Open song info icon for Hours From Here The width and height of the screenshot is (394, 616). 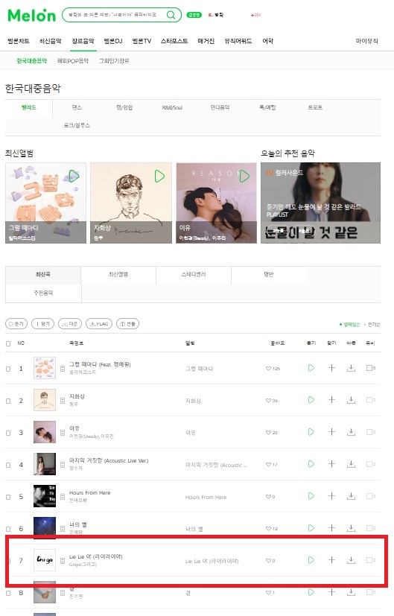pos(63,497)
